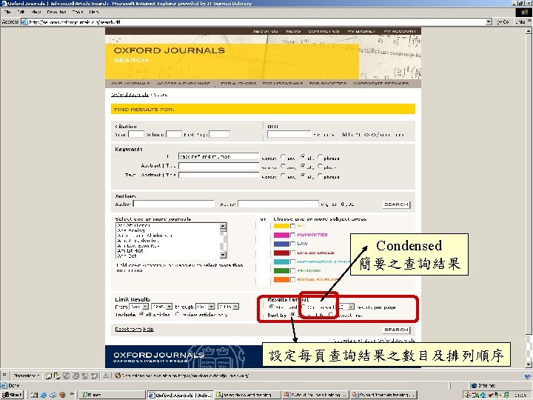Click the Help link beside Reset form
This screenshot has width=533, height=400.
tap(148, 329)
